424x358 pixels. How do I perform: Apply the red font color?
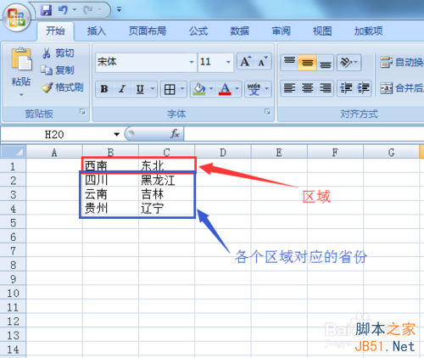[x=225, y=89]
